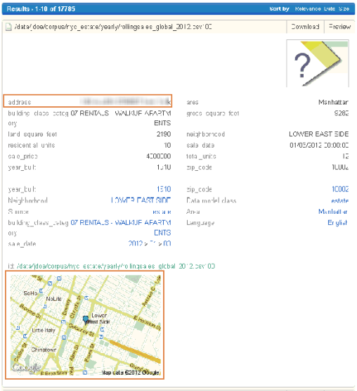This screenshot has height=391, width=357.
Task: Filter by year built 1910 link
Action: (x=164, y=189)
